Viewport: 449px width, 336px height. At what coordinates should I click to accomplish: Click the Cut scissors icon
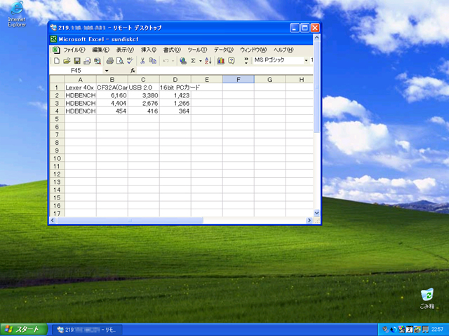pyautogui.click(x=142, y=61)
